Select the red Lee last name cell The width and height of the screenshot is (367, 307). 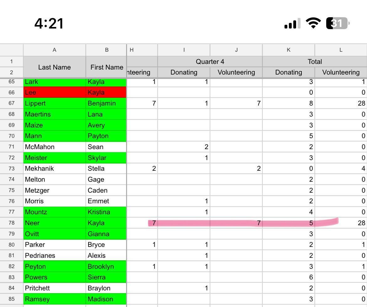click(54, 92)
